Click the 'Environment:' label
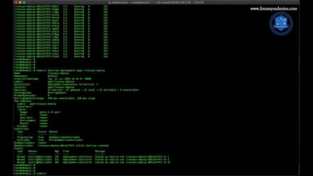Screen dimensions: 313x176 (x=28, y=121)
